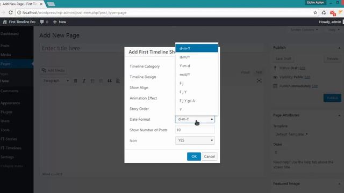Open the New content menu
Image resolution: width=344 pixels, height=193 pixels.
tap(60, 22)
